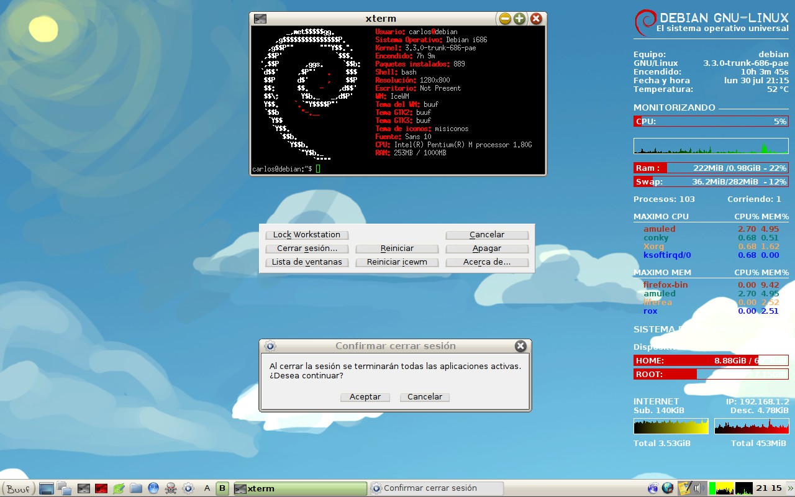
Task: Open the blue folder file manager icon
Action: (x=136, y=488)
